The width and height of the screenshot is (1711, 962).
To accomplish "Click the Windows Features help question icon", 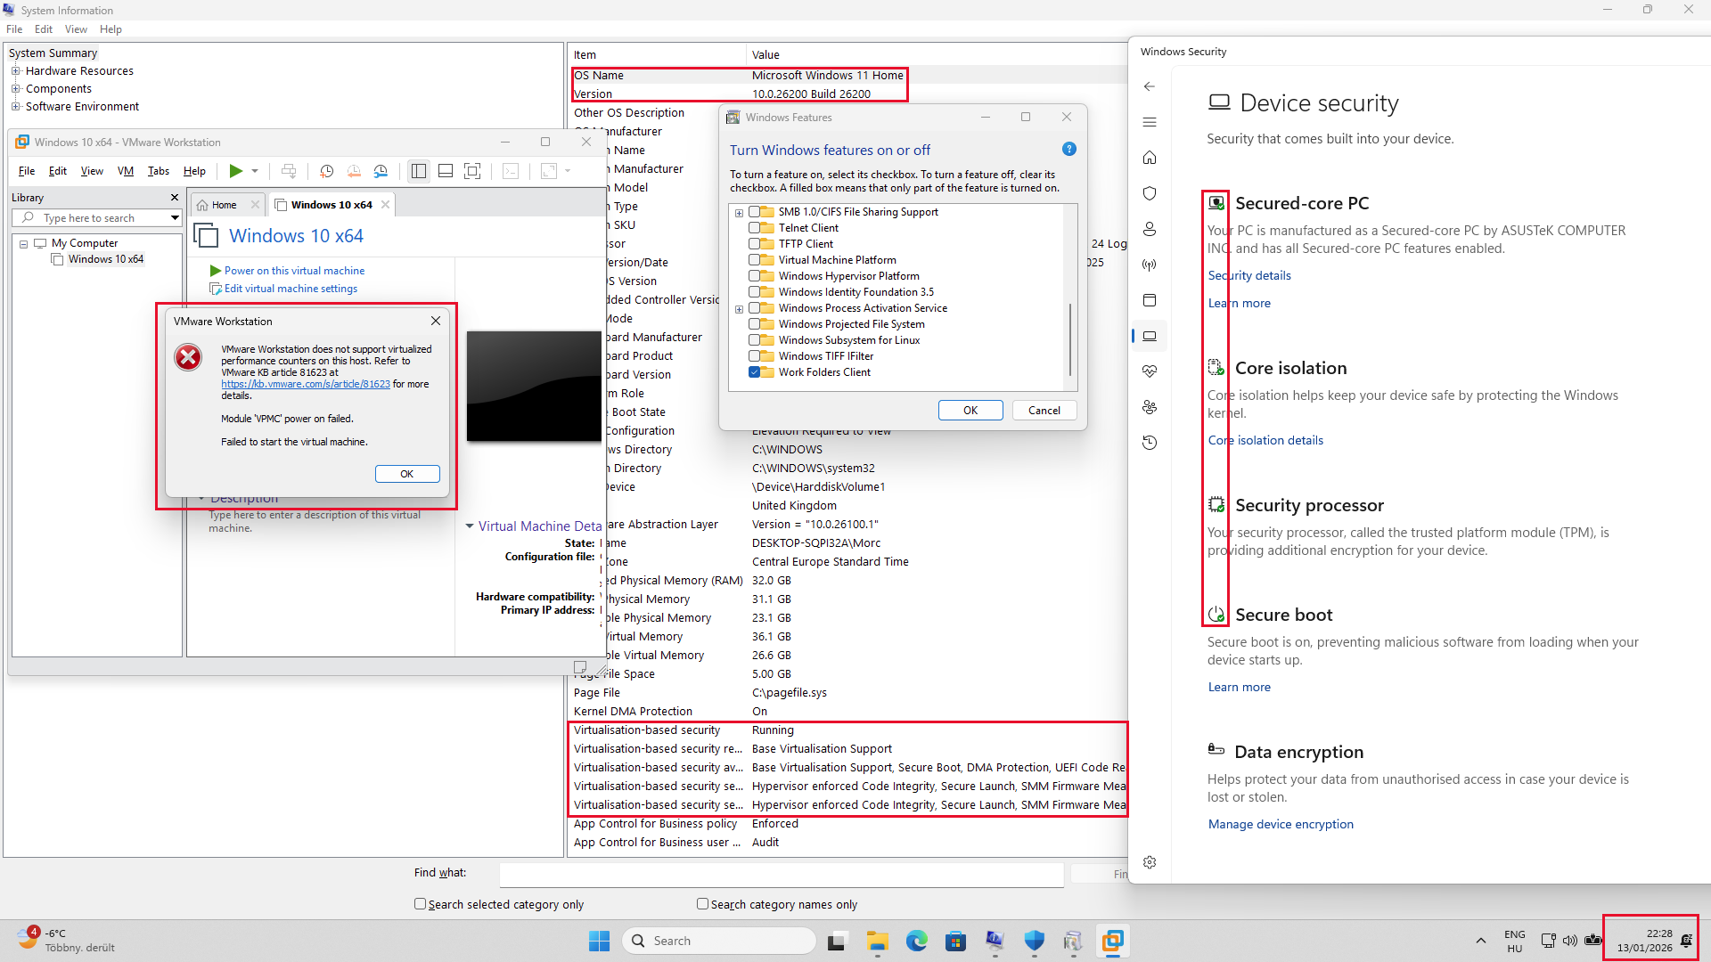I will coord(1069,150).
